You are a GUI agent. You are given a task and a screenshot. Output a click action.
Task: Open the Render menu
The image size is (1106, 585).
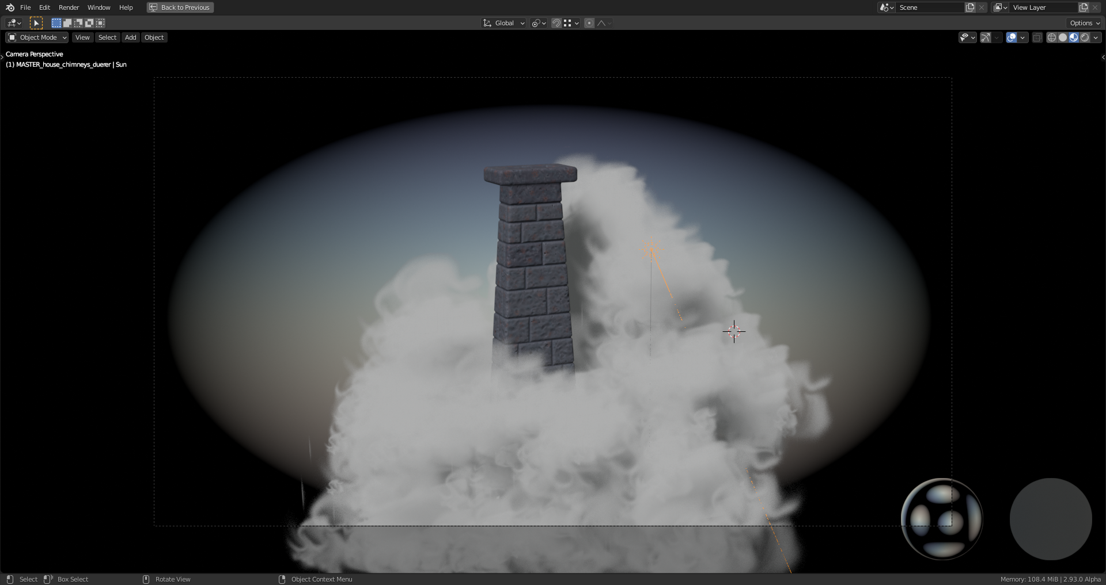coord(69,7)
